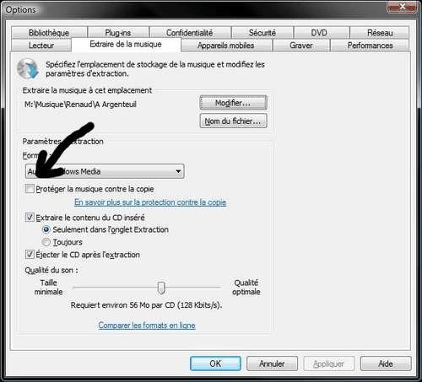Viewport: 422px width, 382px height.
Task: Open Comparer les formats en ligne link
Action: [147, 326]
